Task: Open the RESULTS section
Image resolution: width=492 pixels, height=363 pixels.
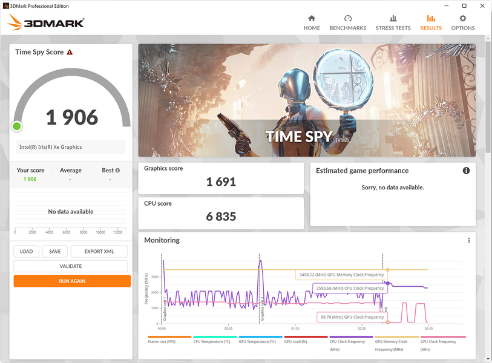Action: pyautogui.click(x=431, y=22)
